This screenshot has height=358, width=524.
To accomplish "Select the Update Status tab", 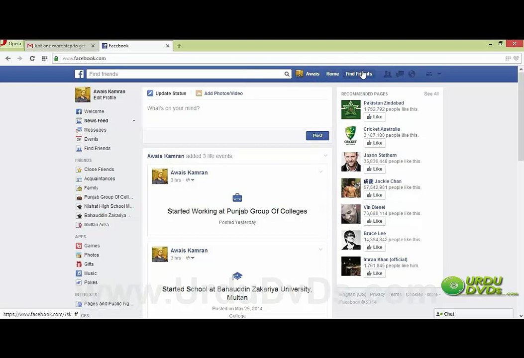I will [167, 93].
